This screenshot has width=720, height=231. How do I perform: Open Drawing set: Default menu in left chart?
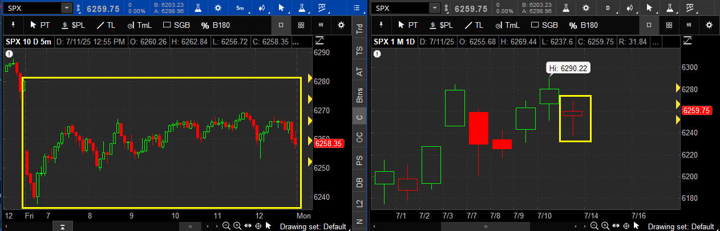(313, 226)
